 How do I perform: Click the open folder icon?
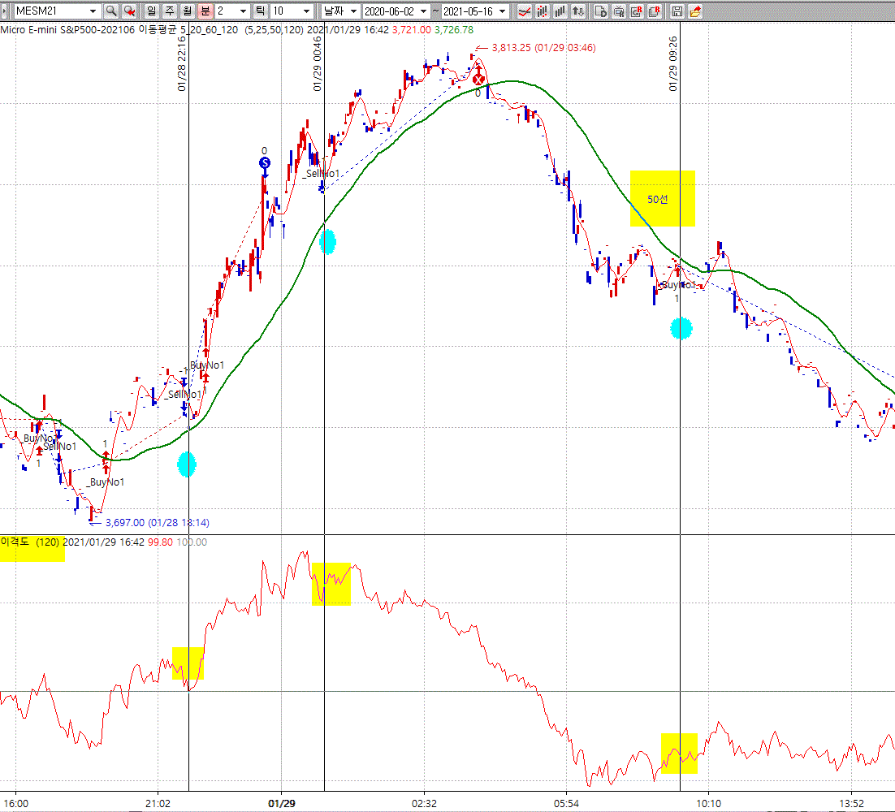point(695,11)
